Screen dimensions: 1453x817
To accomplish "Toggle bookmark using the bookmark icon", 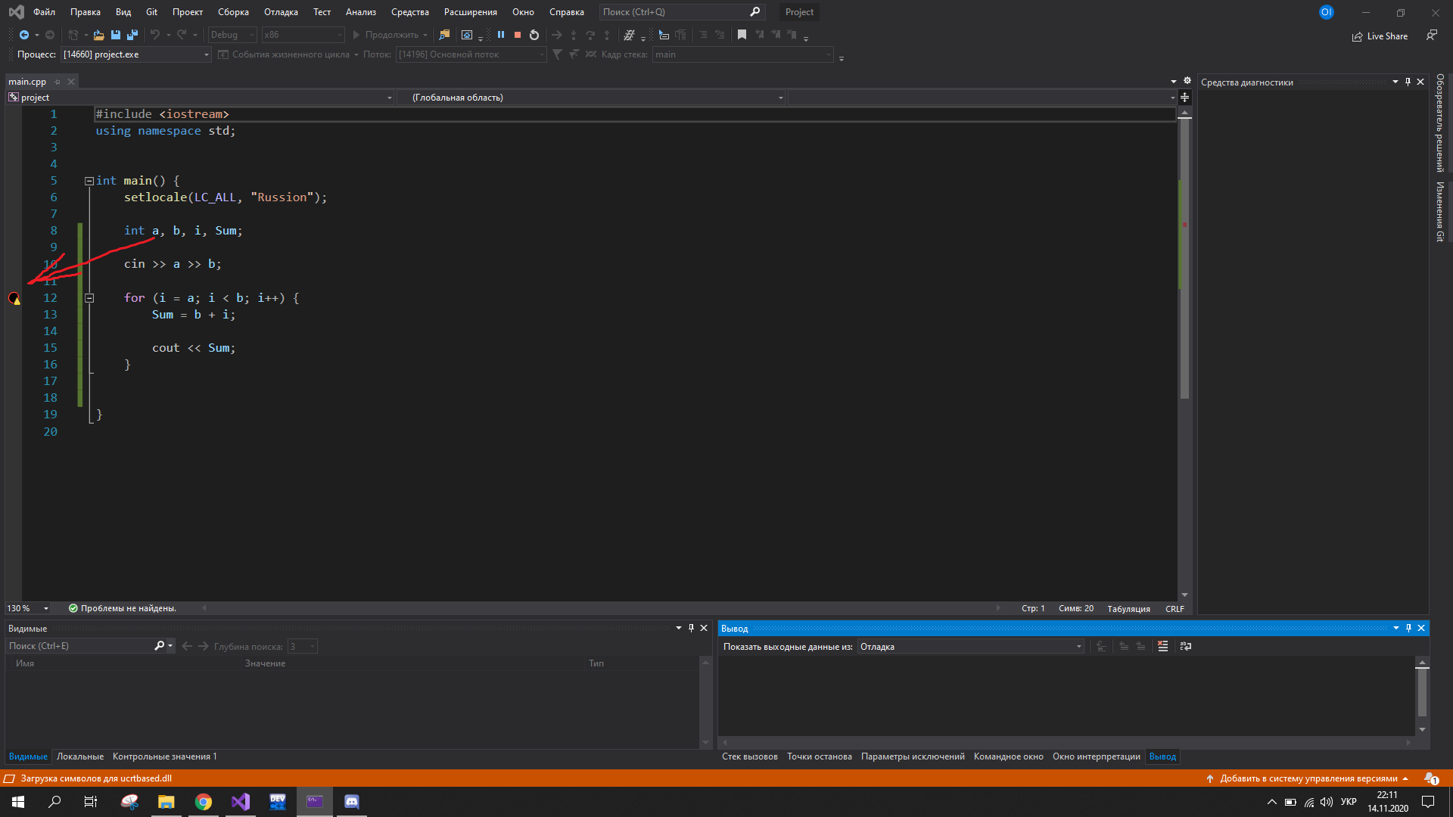I will point(742,35).
